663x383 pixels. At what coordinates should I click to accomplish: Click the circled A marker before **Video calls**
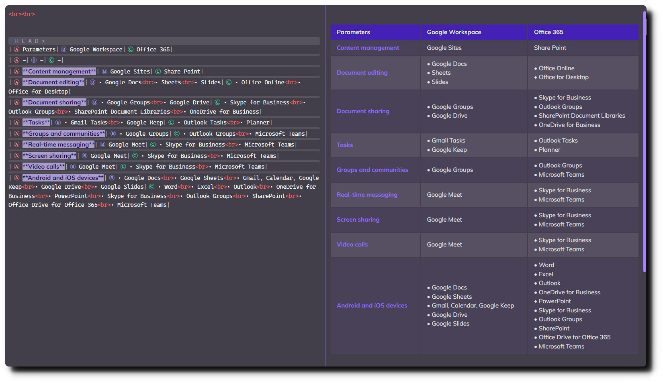point(17,167)
